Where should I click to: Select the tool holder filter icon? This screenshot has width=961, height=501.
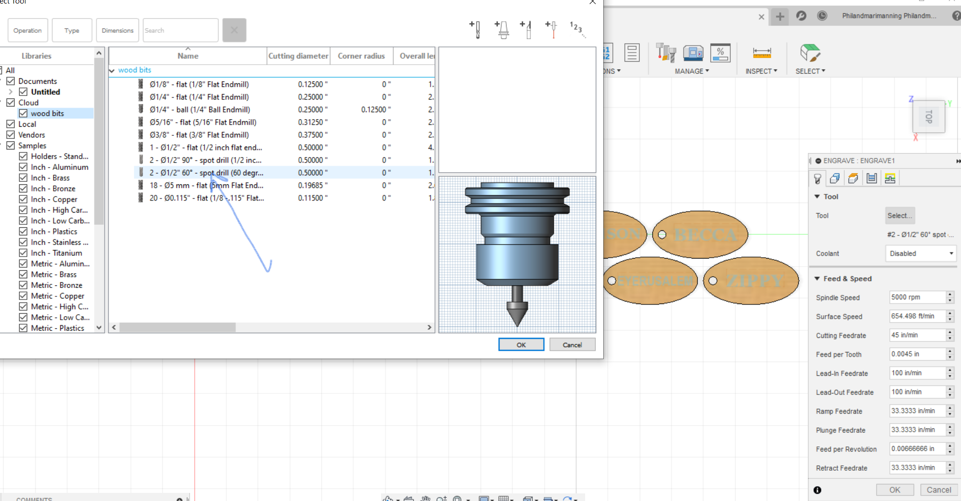(502, 29)
